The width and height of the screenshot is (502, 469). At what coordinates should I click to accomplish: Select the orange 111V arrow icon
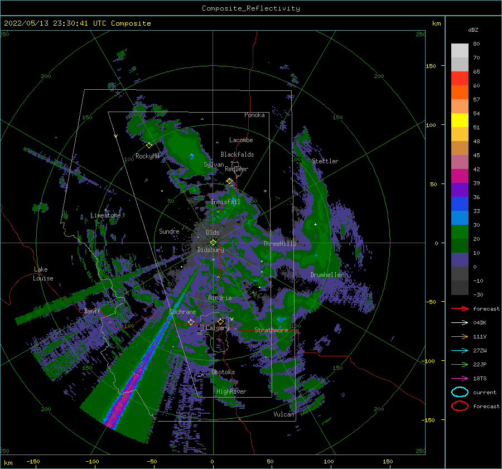point(460,336)
